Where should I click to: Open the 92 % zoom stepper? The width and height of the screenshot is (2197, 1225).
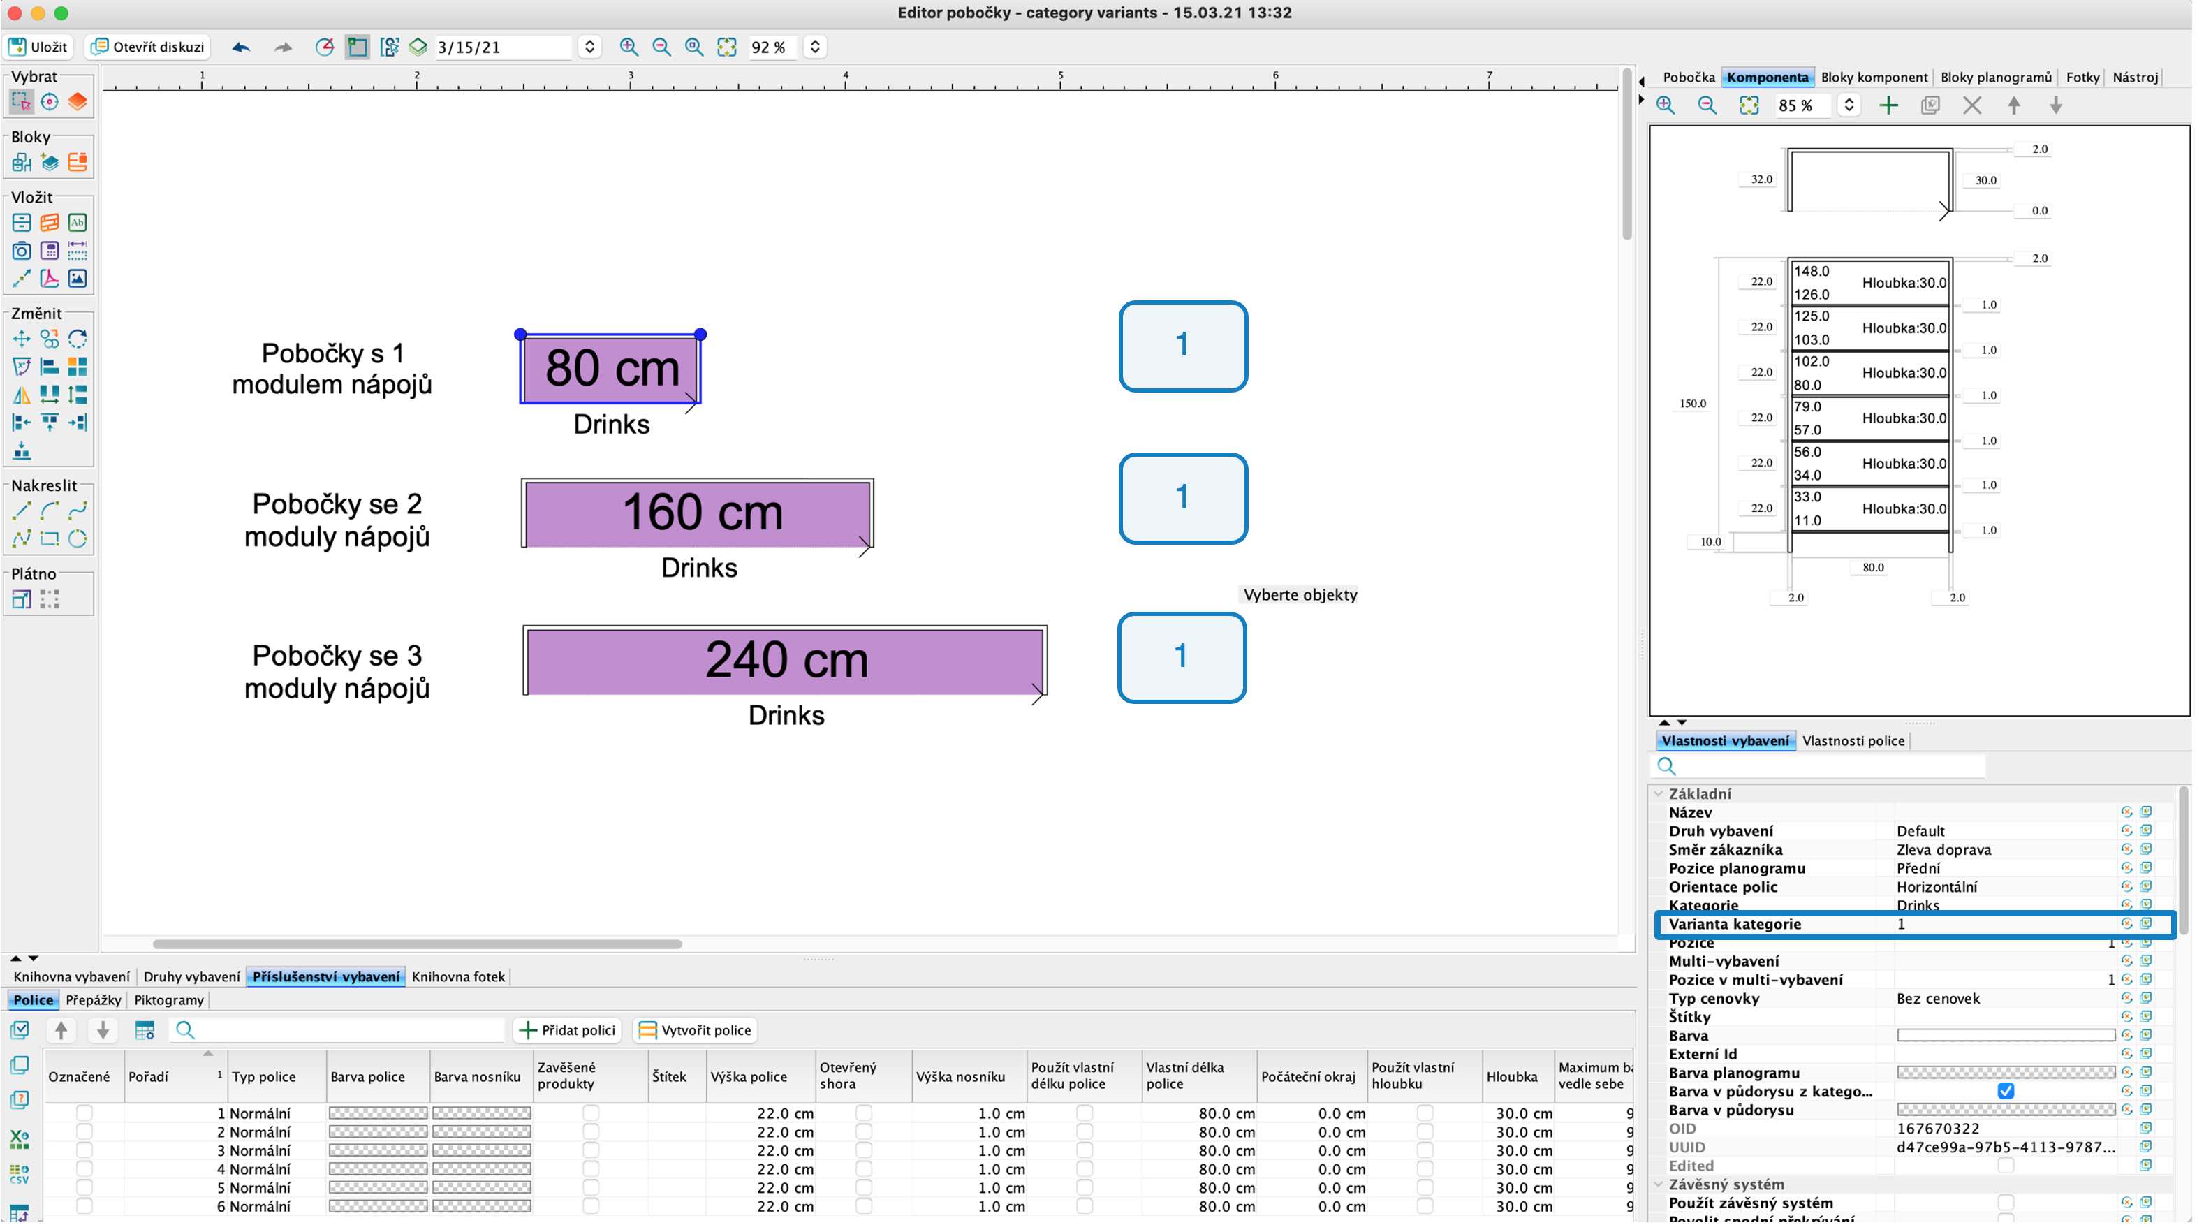(x=816, y=47)
